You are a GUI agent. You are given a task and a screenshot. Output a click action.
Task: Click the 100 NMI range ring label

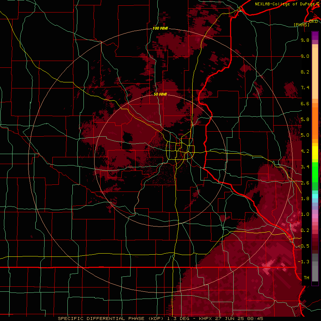click(x=160, y=28)
